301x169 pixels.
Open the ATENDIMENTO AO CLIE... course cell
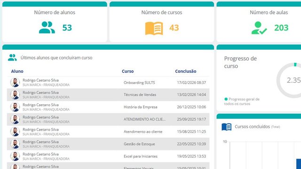click(144, 119)
